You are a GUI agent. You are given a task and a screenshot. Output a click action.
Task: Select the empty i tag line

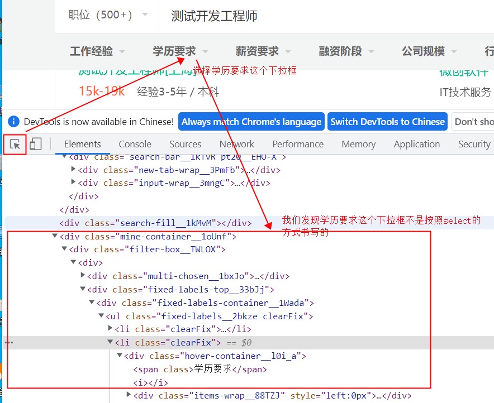pyautogui.click(x=150, y=383)
